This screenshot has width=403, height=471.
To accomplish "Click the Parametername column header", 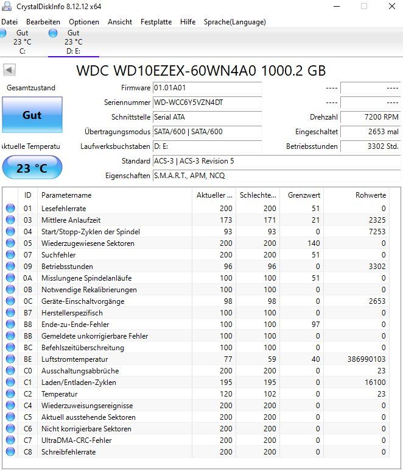I will (x=115, y=195).
